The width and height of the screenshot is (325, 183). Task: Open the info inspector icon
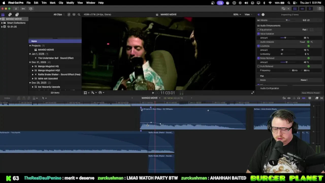(x=263, y=14)
